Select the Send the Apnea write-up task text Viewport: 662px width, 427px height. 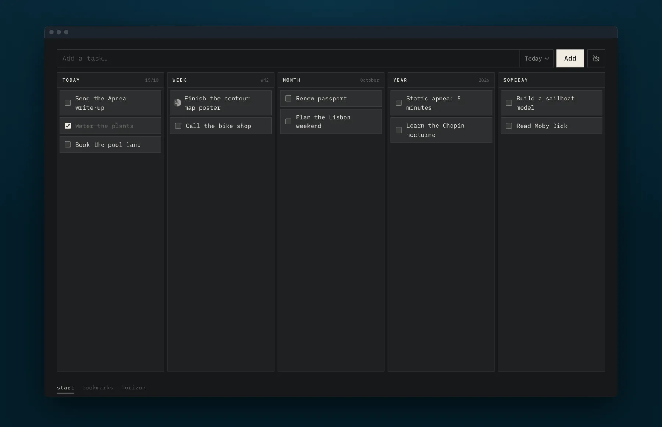click(101, 103)
